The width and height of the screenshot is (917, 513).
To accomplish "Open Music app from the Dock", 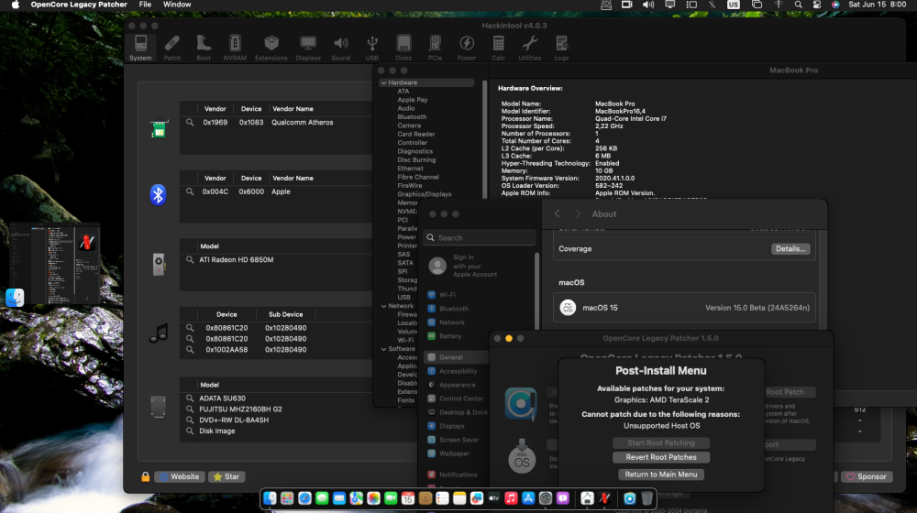I will coord(511,497).
